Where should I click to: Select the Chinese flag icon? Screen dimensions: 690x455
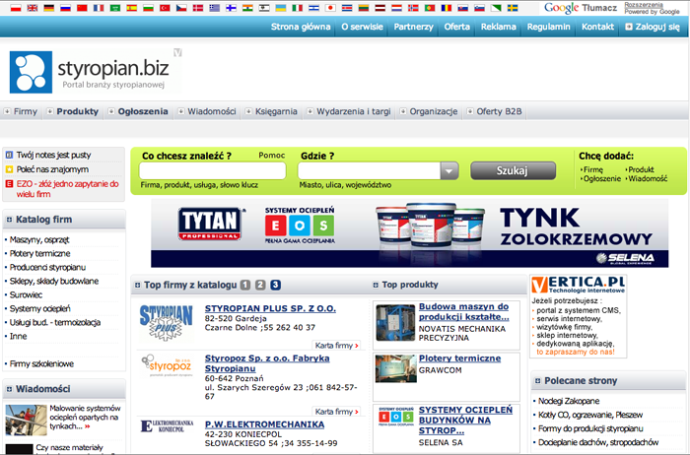coord(82,8)
